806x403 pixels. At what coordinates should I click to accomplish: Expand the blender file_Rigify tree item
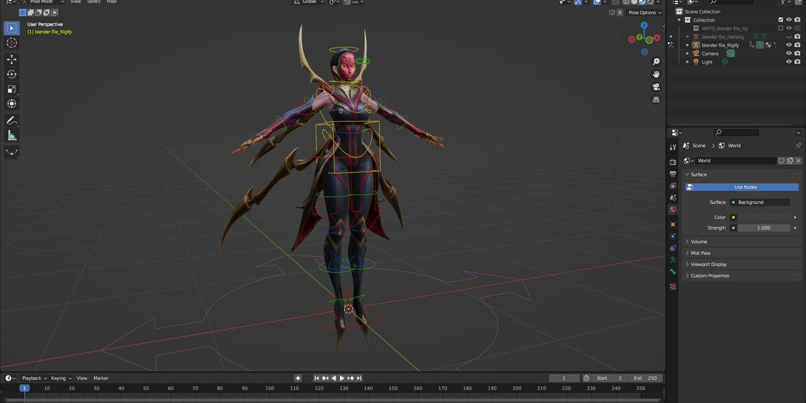point(687,45)
